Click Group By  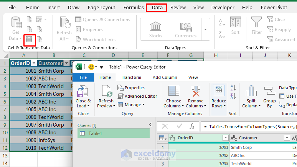pyautogui.click(x=269, y=97)
